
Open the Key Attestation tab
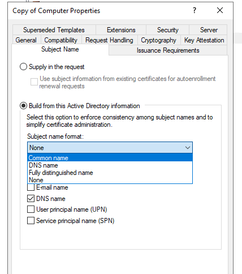click(204, 40)
